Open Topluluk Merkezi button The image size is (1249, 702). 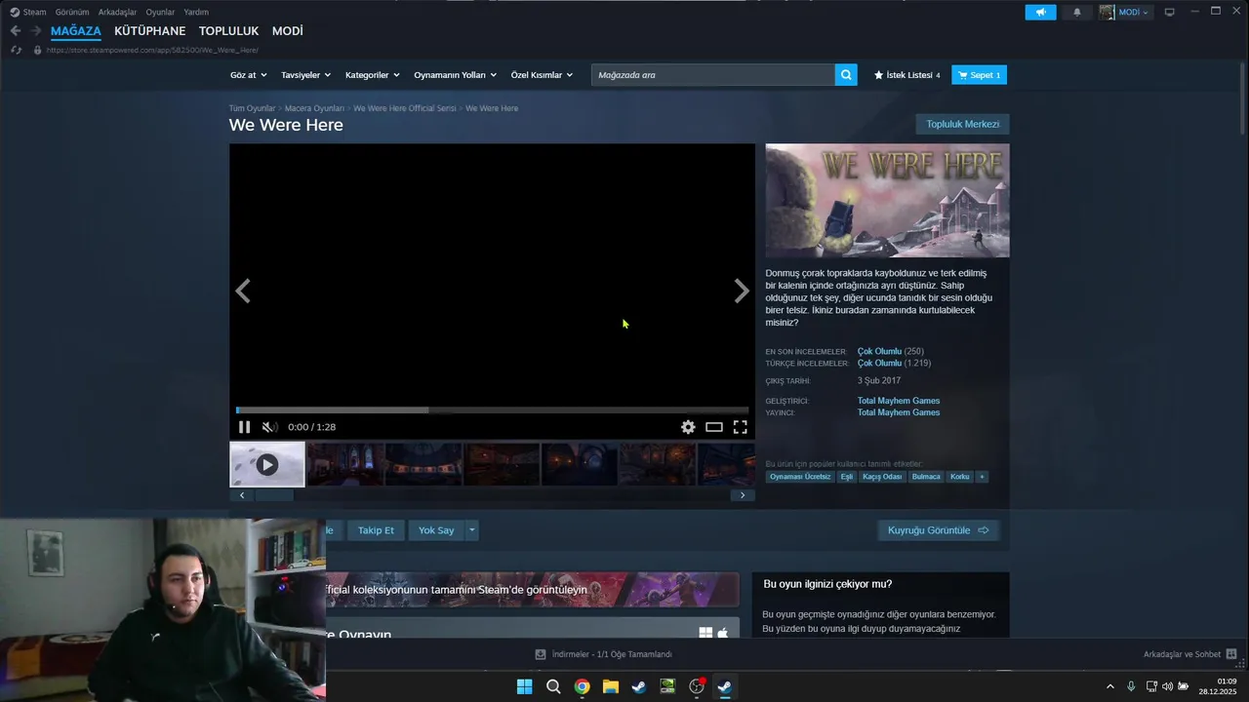(962, 124)
